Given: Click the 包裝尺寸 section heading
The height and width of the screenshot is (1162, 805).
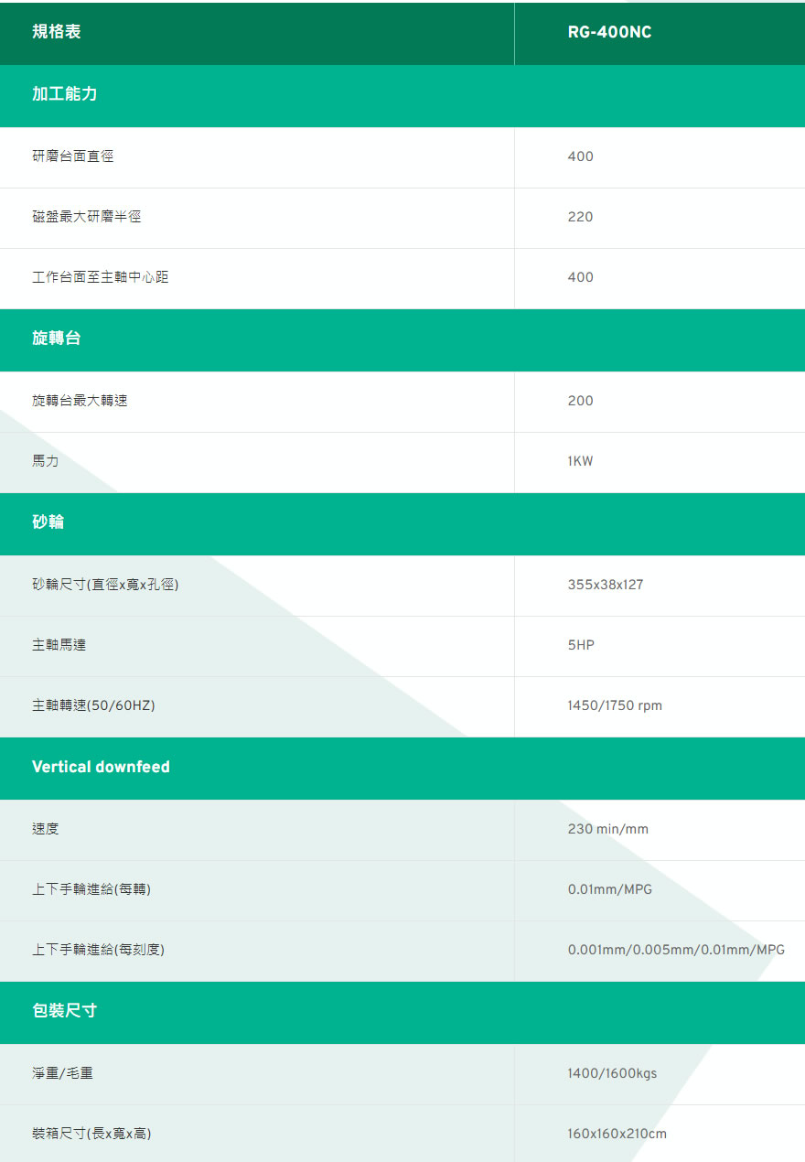Looking at the screenshot, I should (x=65, y=1010).
